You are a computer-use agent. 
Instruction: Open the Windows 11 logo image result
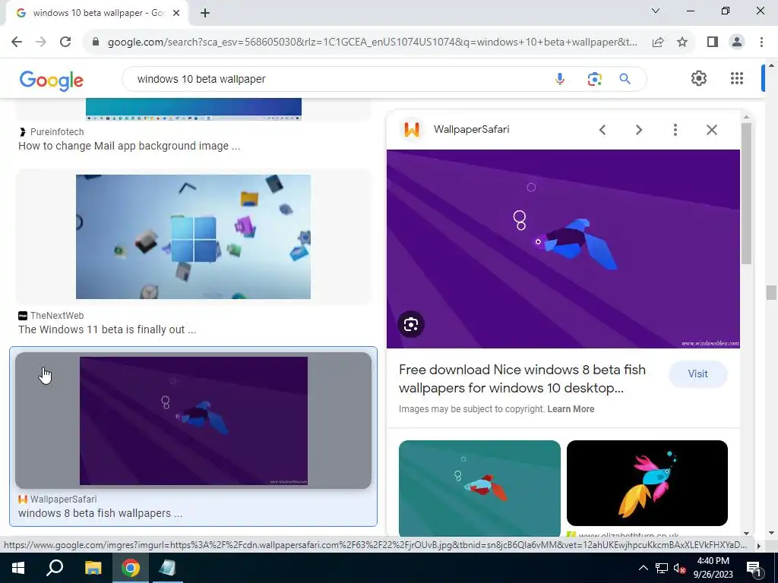194,237
